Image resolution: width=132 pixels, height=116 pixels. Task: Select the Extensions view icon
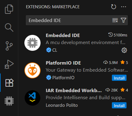point(9,83)
